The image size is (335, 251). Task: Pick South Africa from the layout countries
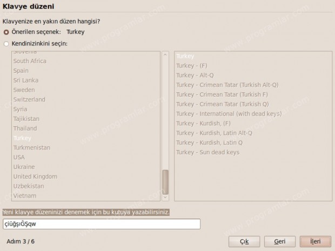(30, 61)
